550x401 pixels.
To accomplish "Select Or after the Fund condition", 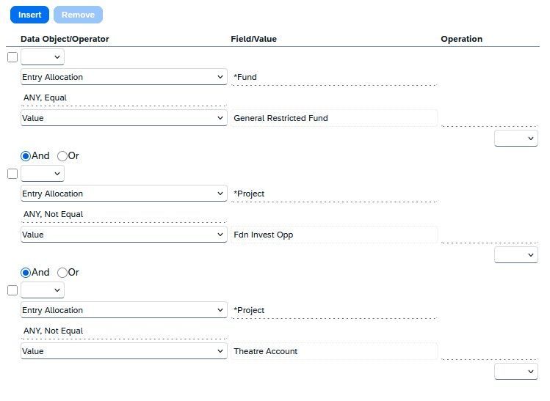I will point(62,156).
